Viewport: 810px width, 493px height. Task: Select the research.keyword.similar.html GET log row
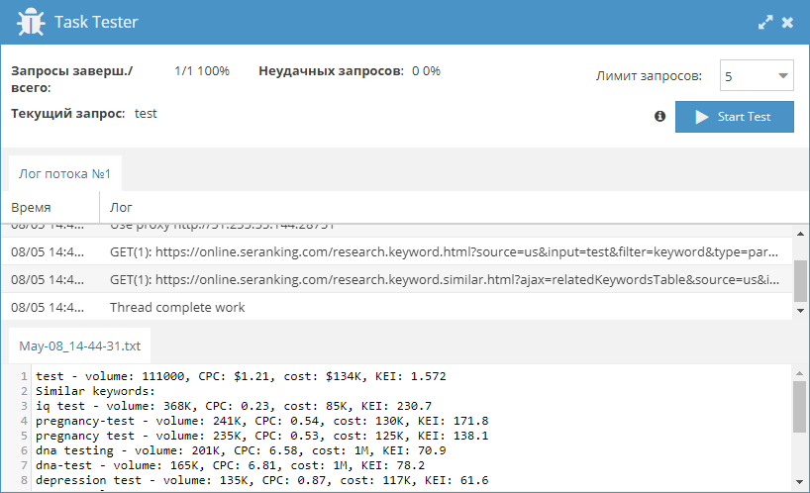(x=397, y=279)
